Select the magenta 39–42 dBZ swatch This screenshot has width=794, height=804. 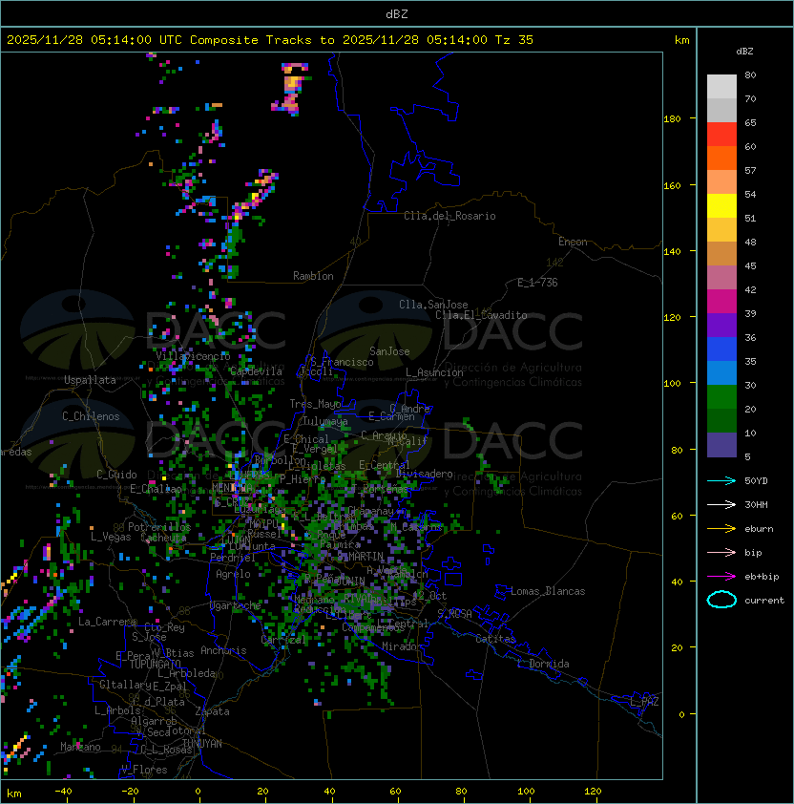point(721,301)
